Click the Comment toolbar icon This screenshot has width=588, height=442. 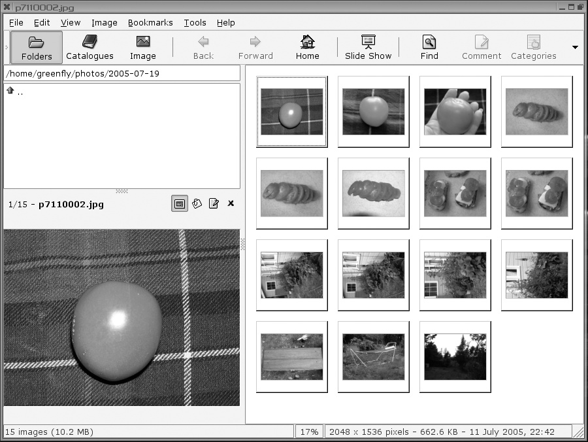481,46
